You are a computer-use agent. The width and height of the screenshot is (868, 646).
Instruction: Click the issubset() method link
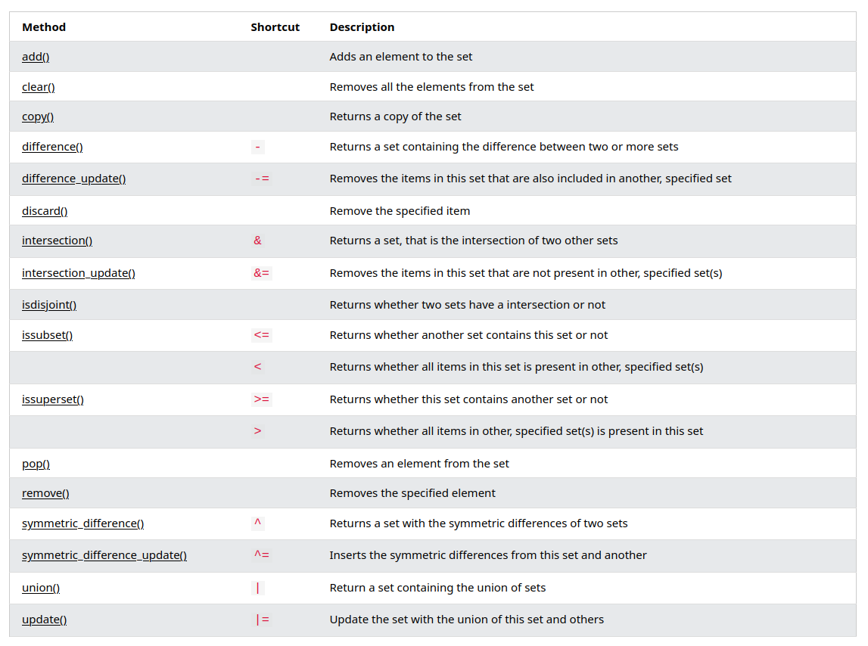tap(47, 335)
